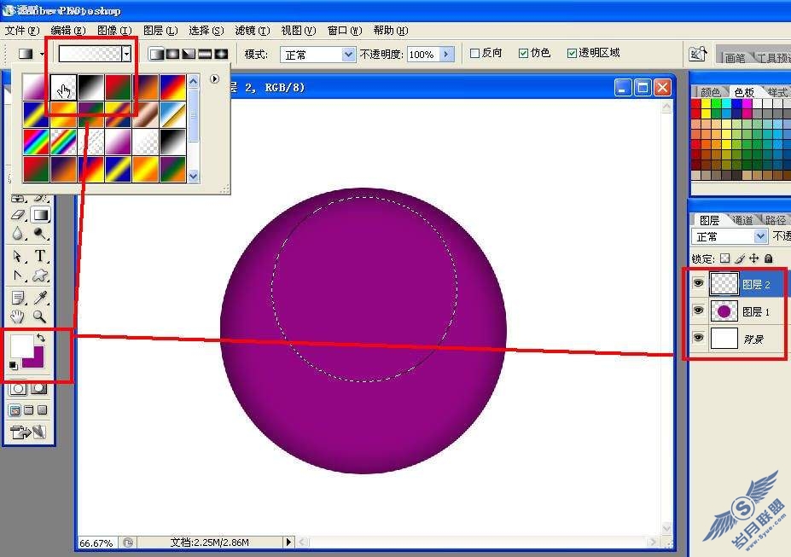Switch to the 颜色 tab

point(710,92)
